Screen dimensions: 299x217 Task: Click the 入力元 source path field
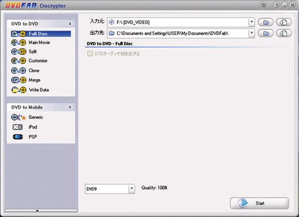click(181, 22)
